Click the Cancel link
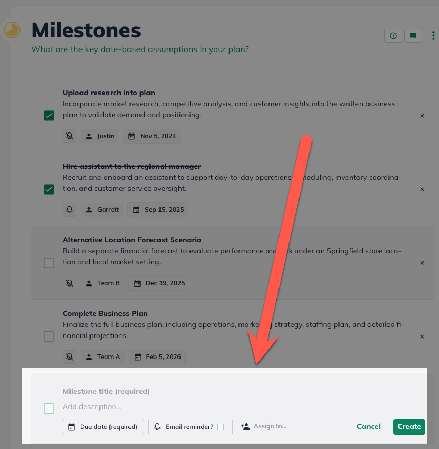439x449 pixels. click(x=368, y=426)
